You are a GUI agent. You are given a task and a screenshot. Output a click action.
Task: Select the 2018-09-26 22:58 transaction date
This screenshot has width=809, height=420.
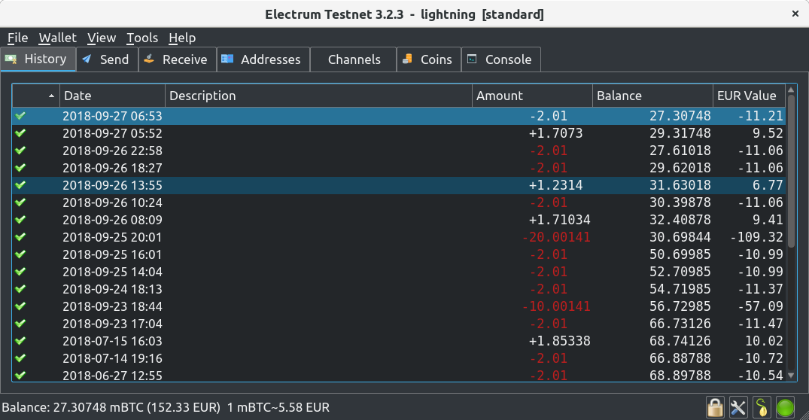tap(112, 151)
